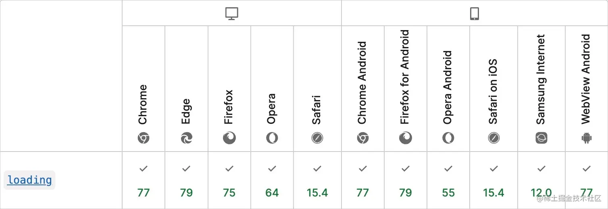Click Samsung Internet 12.0 support cell

pyautogui.click(x=541, y=180)
